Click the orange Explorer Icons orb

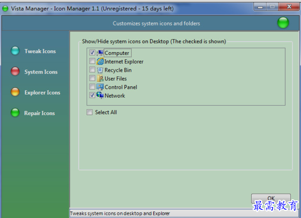(x=15, y=92)
